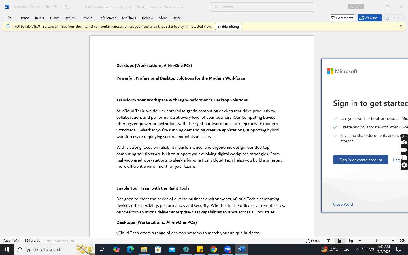This screenshot has height=255, width=408.
Task: Click the Word logo in title bar
Action: coord(7,7)
